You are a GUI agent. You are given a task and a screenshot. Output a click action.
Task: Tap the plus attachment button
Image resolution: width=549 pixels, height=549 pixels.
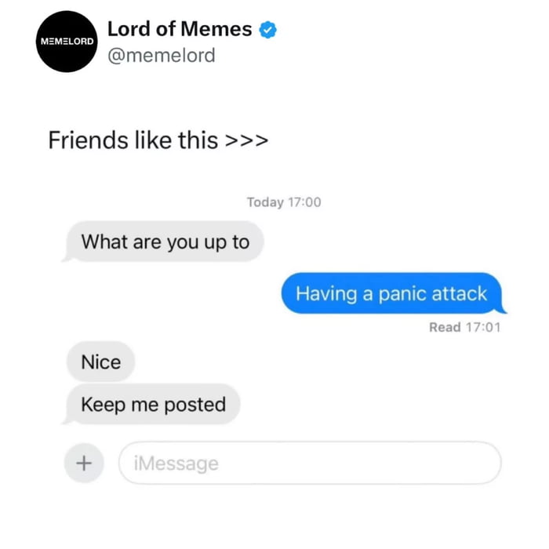tap(84, 464)
